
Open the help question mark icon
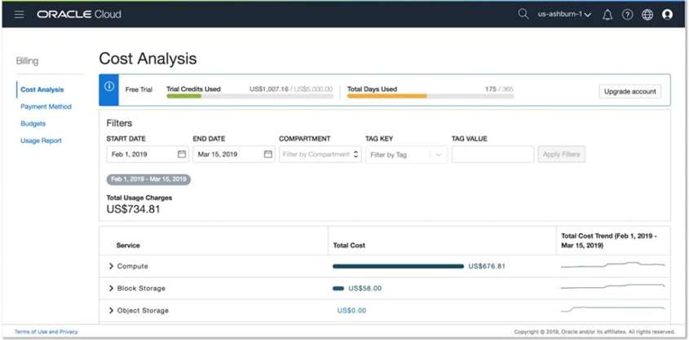pyautogui.click(x=627, y=15)
